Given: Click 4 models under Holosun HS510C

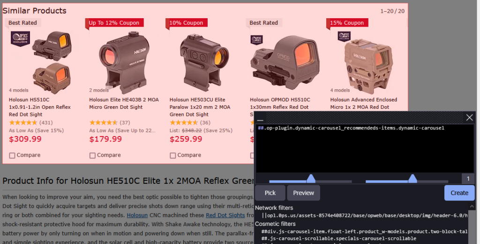Looking at the screenshot, I should click(18, 90).
